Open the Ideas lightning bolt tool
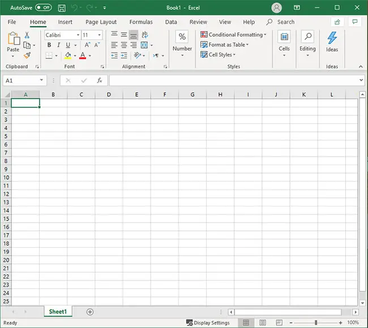This screenshot has width=368, height=328. click(332, 41)
